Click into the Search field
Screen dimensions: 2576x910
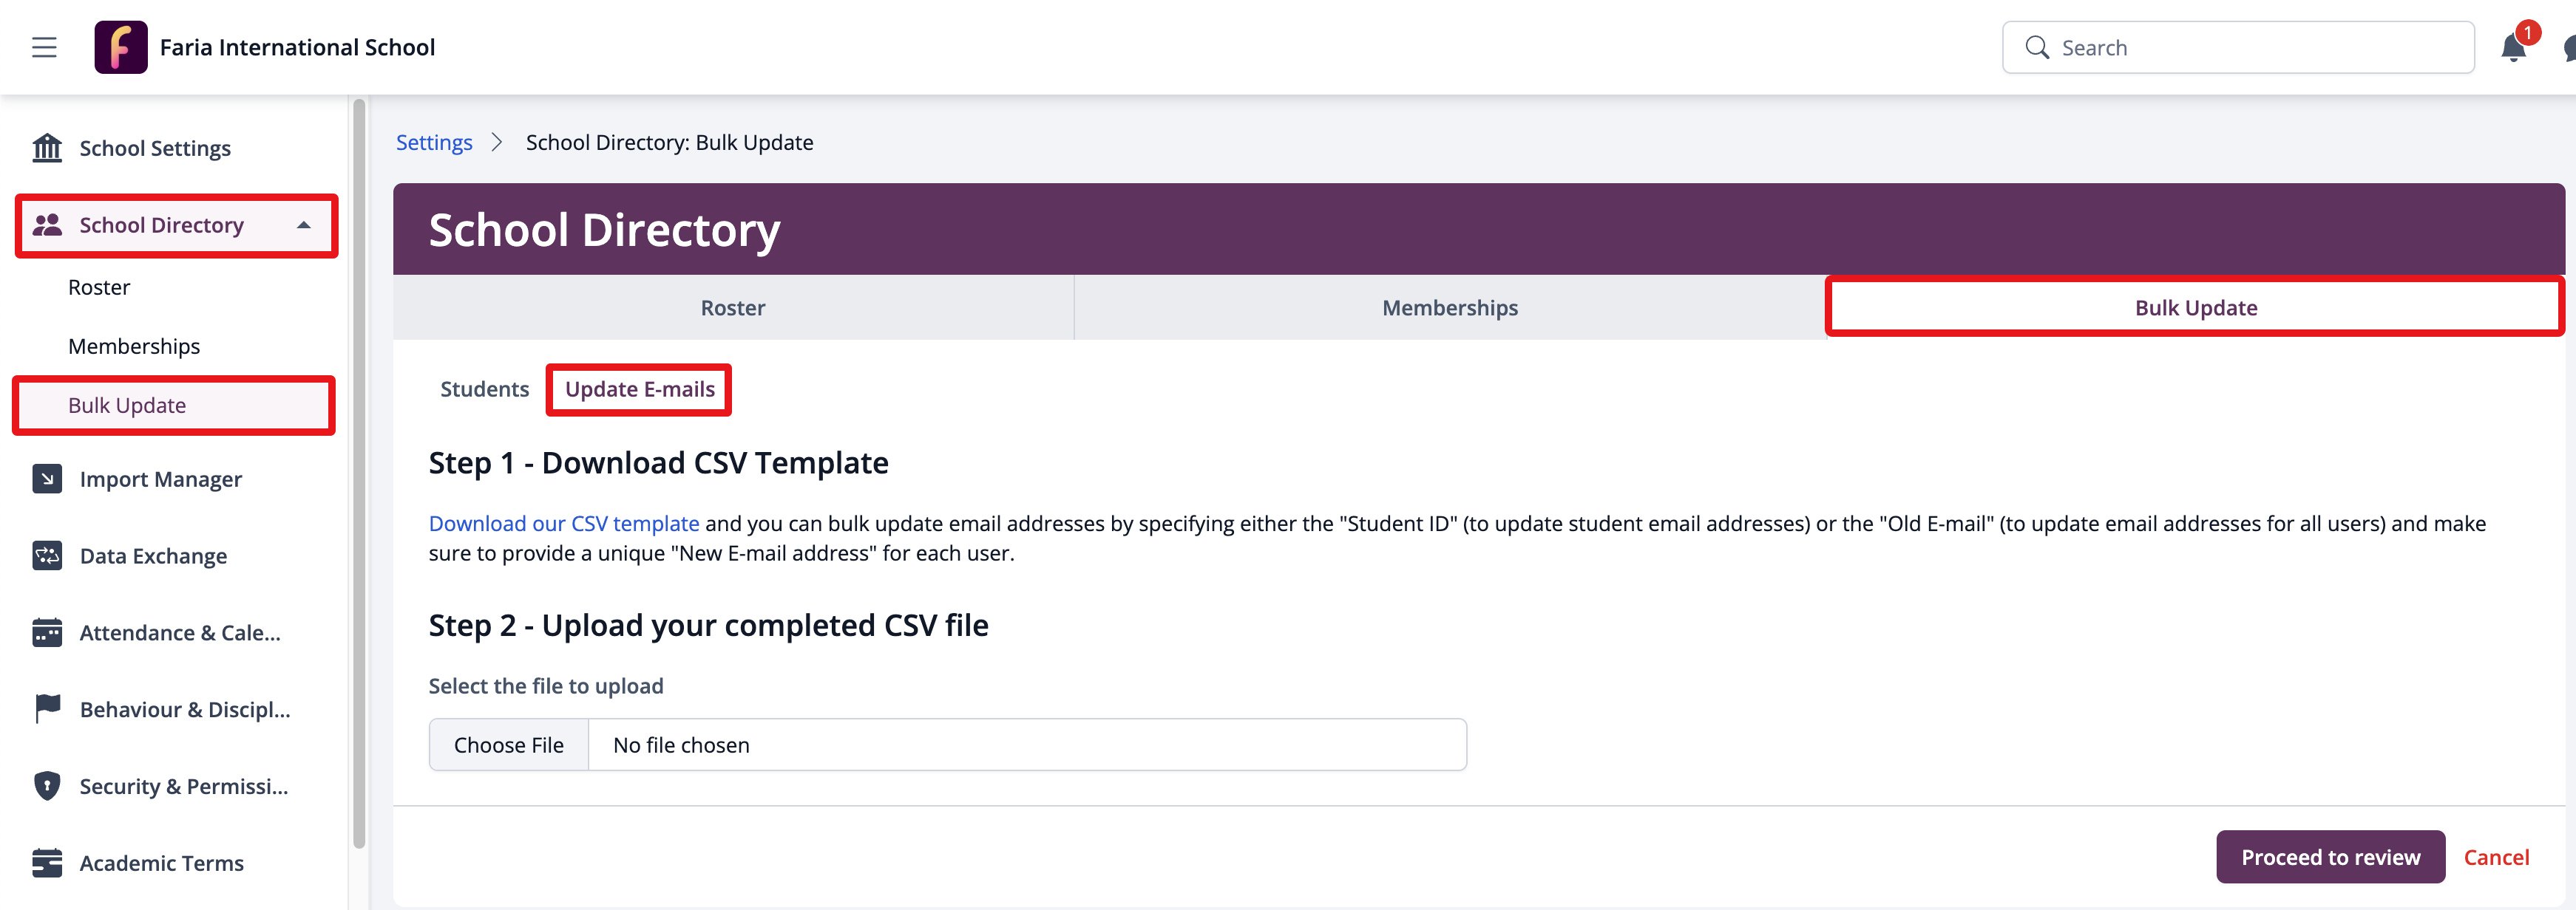[2250, 48]
